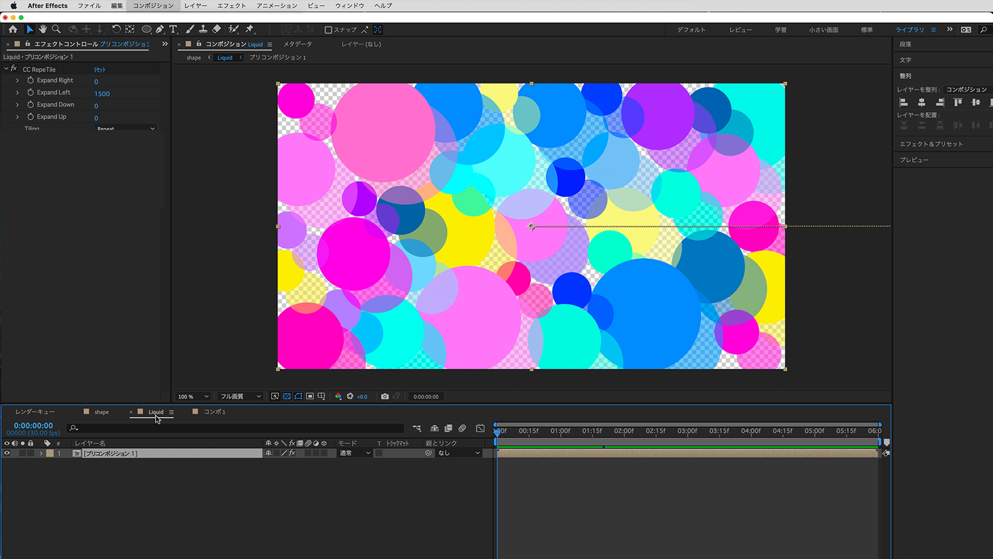Select the Type tool

(x=173, y=30)
